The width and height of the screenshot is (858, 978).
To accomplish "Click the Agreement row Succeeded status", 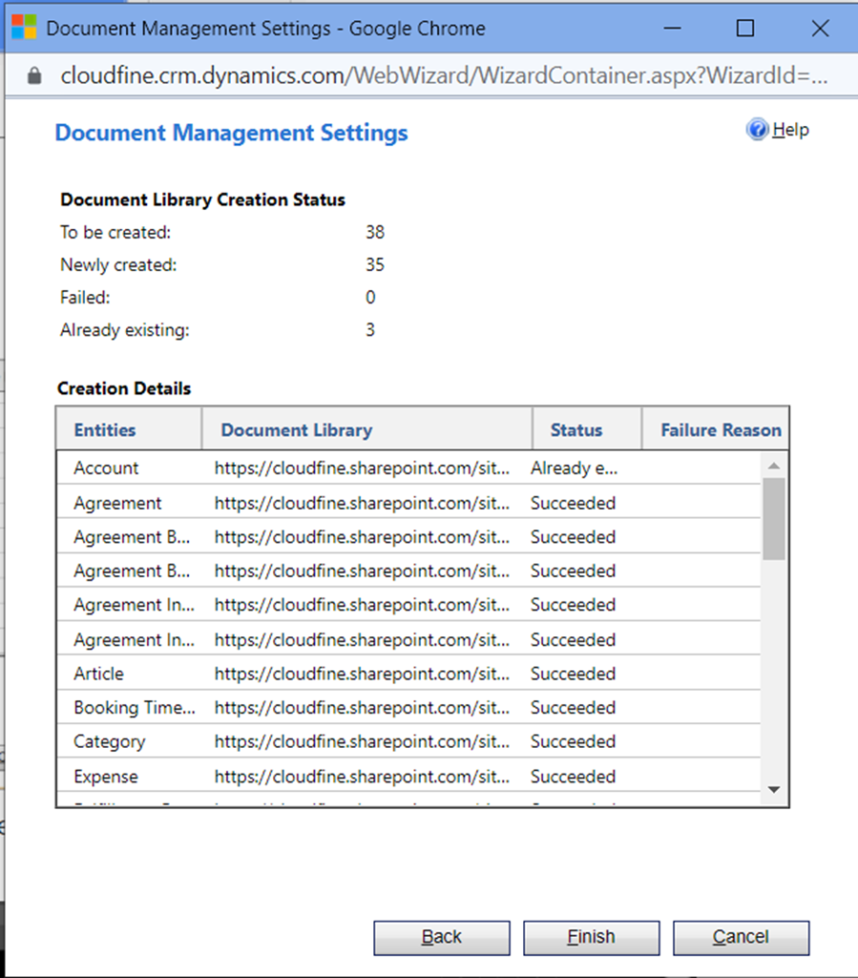I will (x=574, y=502).
